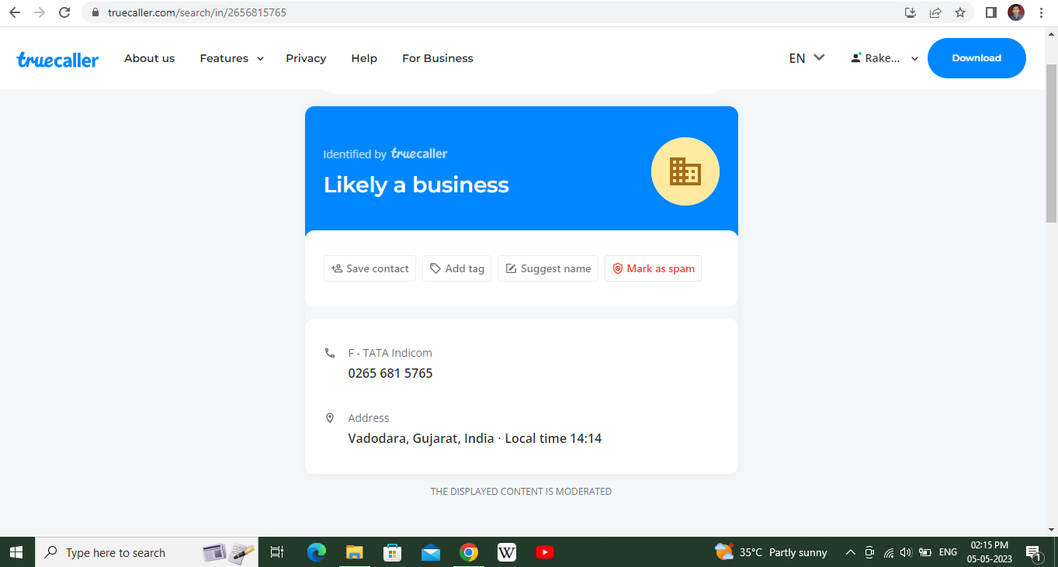Screen dimensions: 1058x567
Task: Click the page vertical scrollbar thumb
Action: click(1051, 143)
